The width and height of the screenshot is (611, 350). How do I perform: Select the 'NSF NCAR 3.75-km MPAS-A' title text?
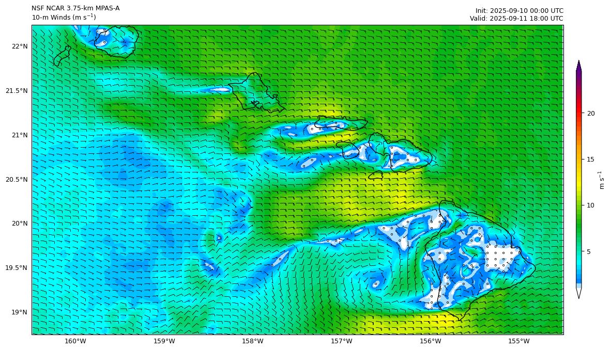click(x=75, y=8)
